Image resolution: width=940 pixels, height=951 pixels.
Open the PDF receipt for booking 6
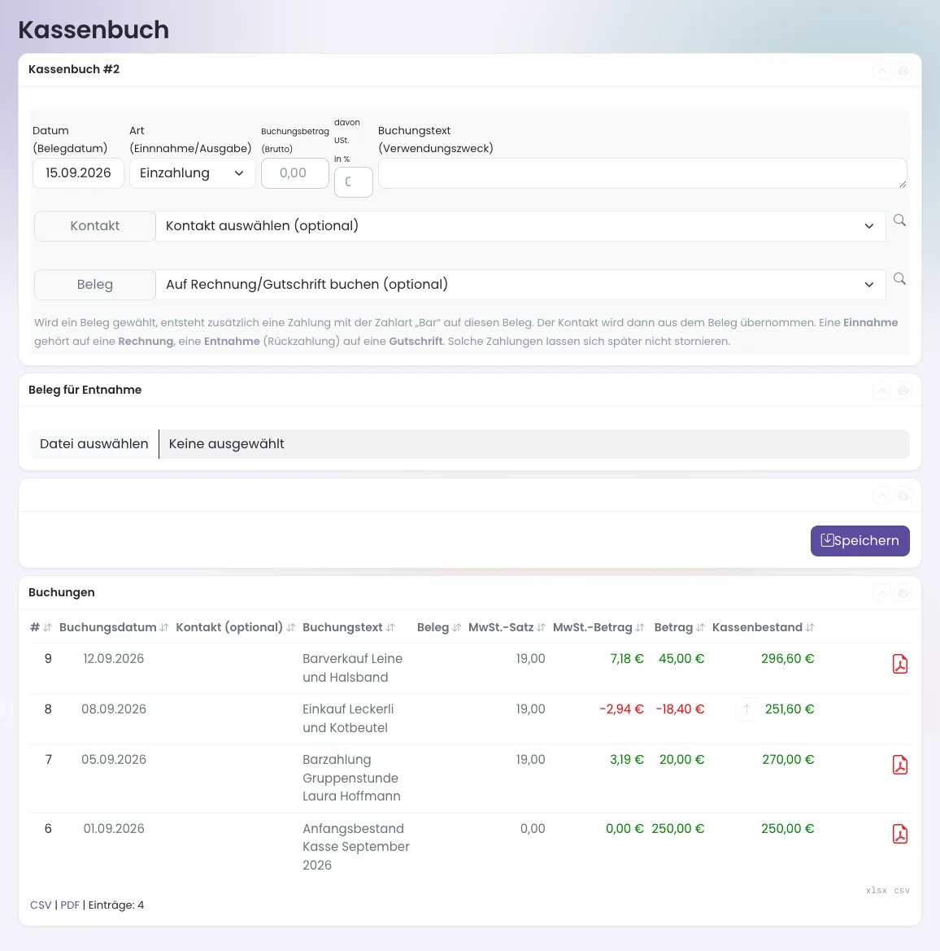[x=900, y=834]
